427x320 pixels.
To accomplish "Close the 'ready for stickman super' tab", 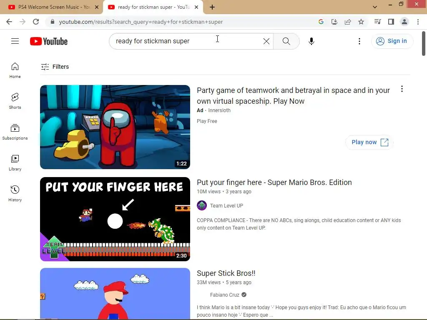I will tap(196, 7).
